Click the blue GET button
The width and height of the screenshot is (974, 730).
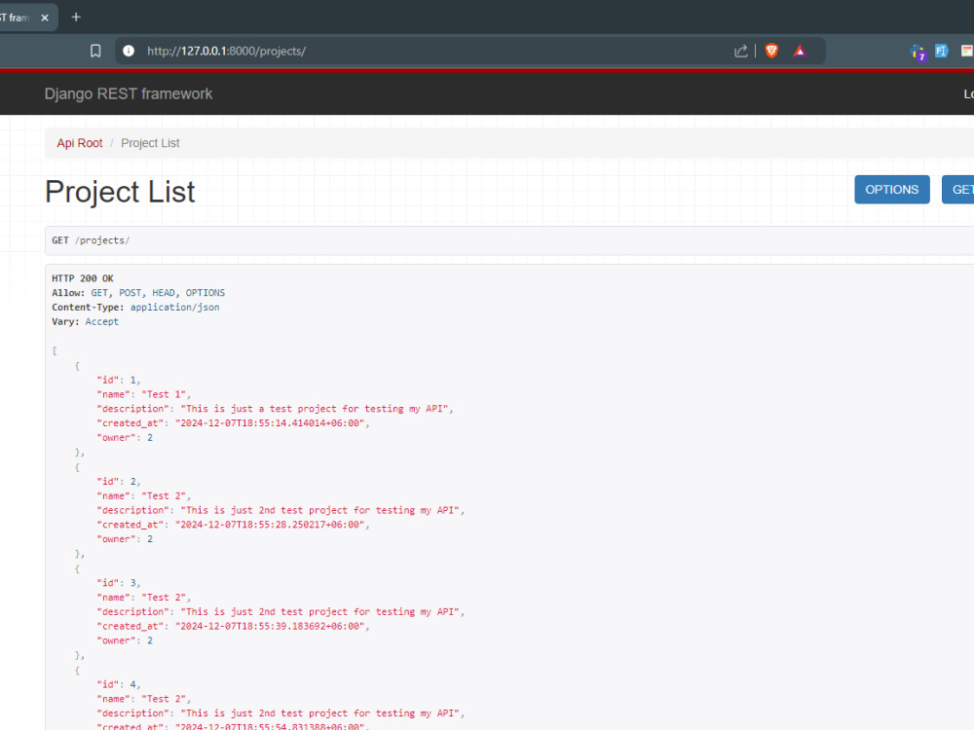click(x=958, y=190)
